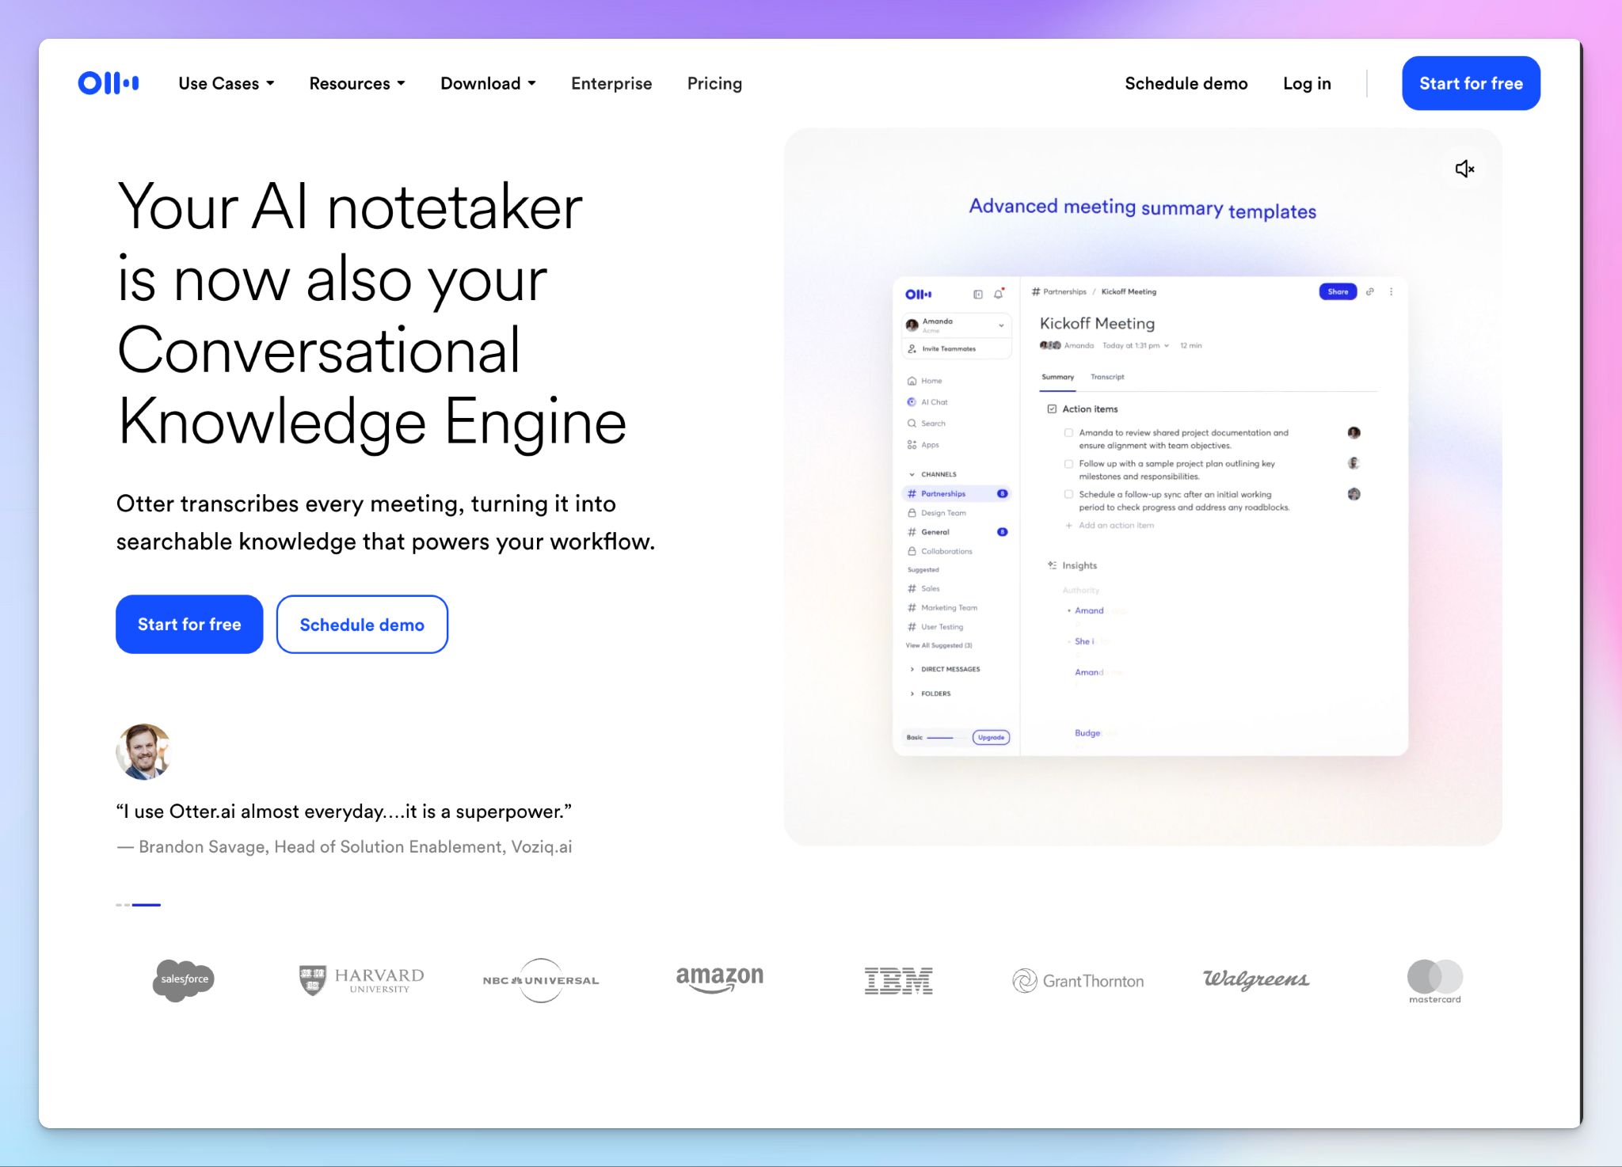Click the Log in link
Image resolution: width=1622 pixels, height=1167 pixels.
[x=1307, y=83]
